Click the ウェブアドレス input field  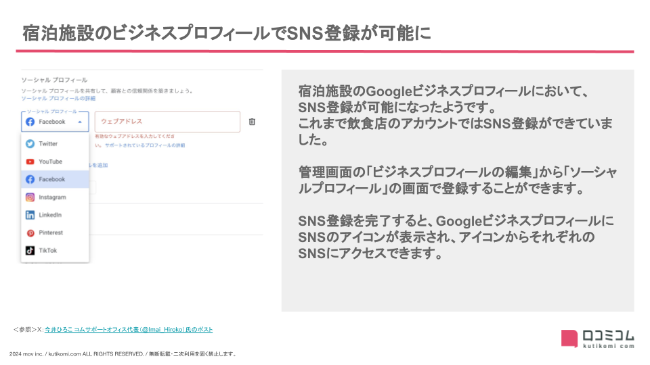[167, 122]
